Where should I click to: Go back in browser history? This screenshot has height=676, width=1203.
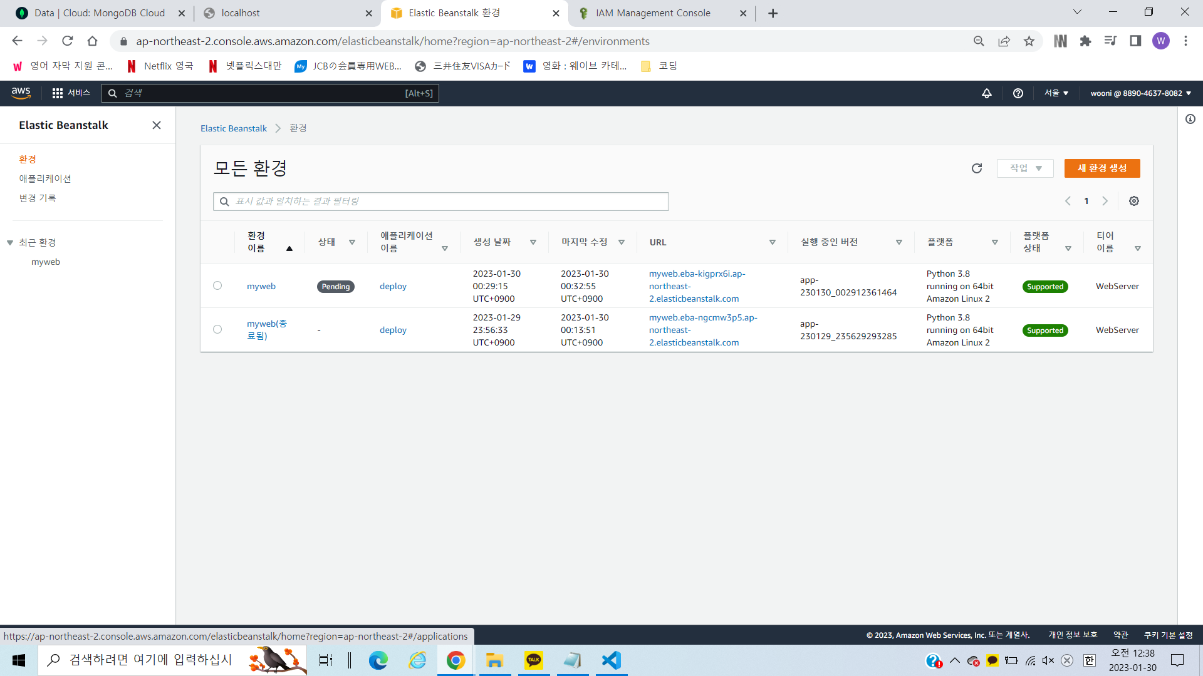coord(17,41)
